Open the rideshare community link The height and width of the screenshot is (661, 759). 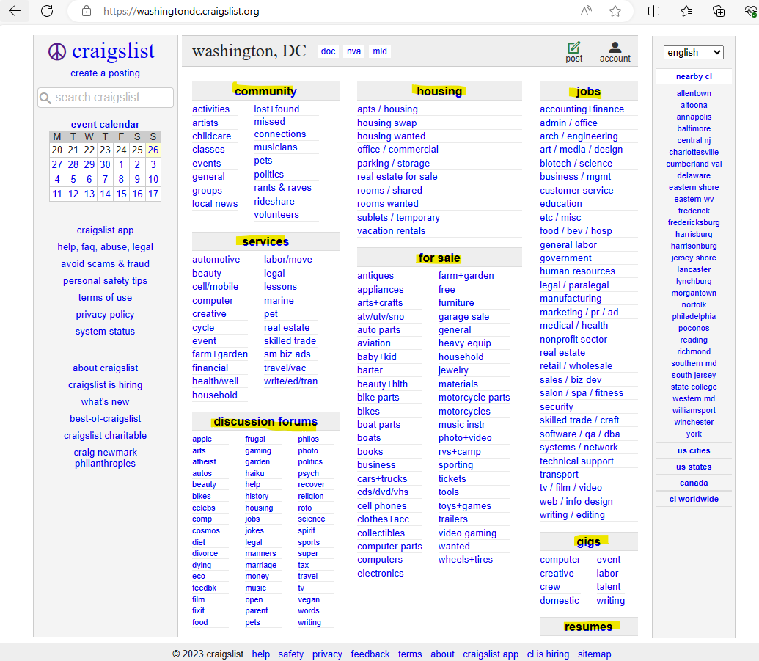pos(274,202)
